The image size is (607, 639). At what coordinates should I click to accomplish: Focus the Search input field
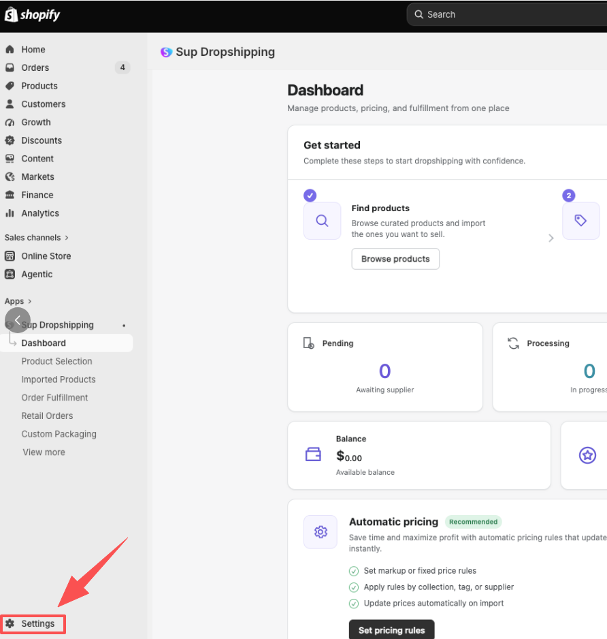click(507, 15)
